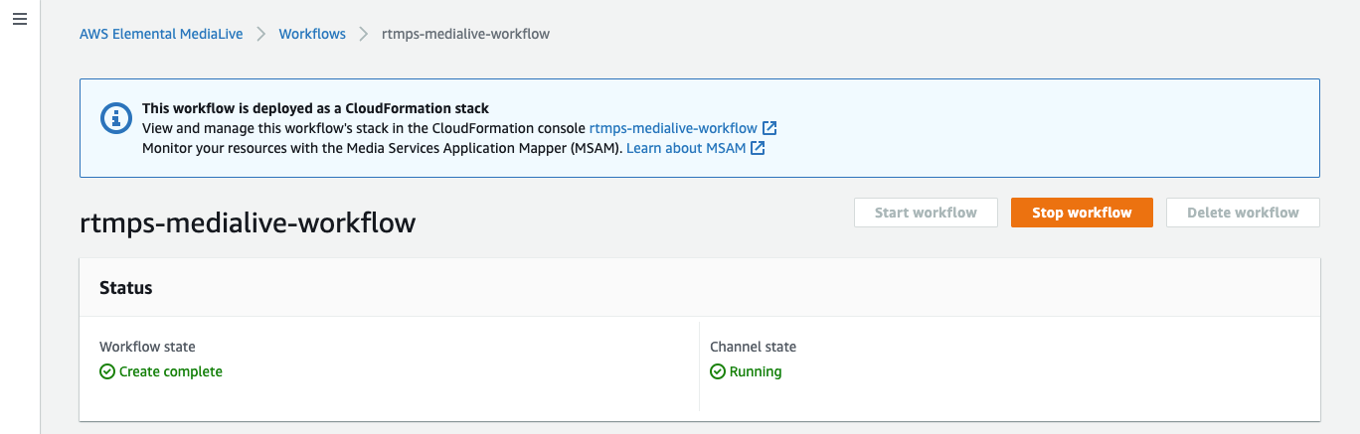This screenshot has height=434, width=1360.
Task: Click the Running green check icon
Action: click(718, 371)
